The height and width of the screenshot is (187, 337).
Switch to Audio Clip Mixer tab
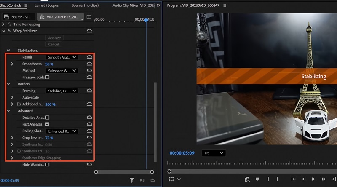pyautogui.click(x=134, y=5)
